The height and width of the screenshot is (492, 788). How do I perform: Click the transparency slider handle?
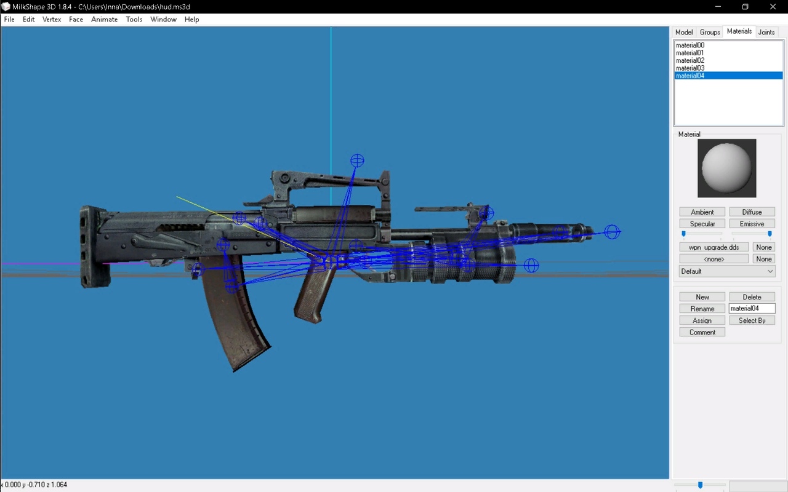tap(770, 234)
